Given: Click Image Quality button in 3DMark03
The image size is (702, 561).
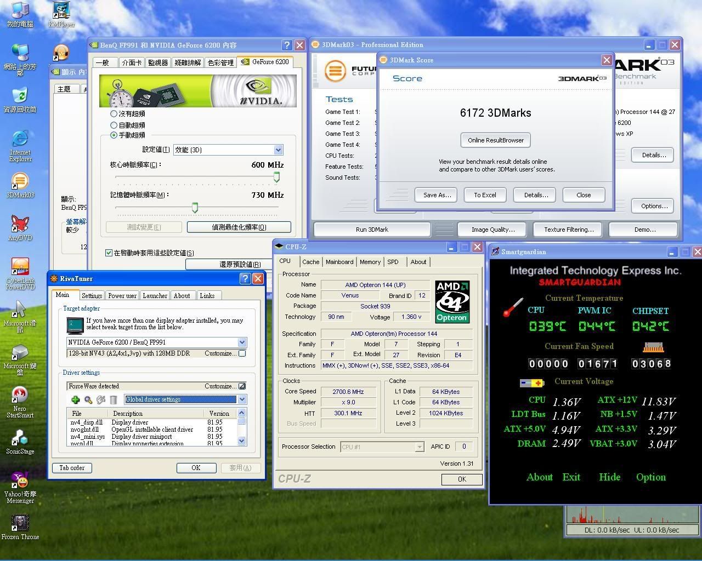Looking at the screenshot, I should click(493, 230).
